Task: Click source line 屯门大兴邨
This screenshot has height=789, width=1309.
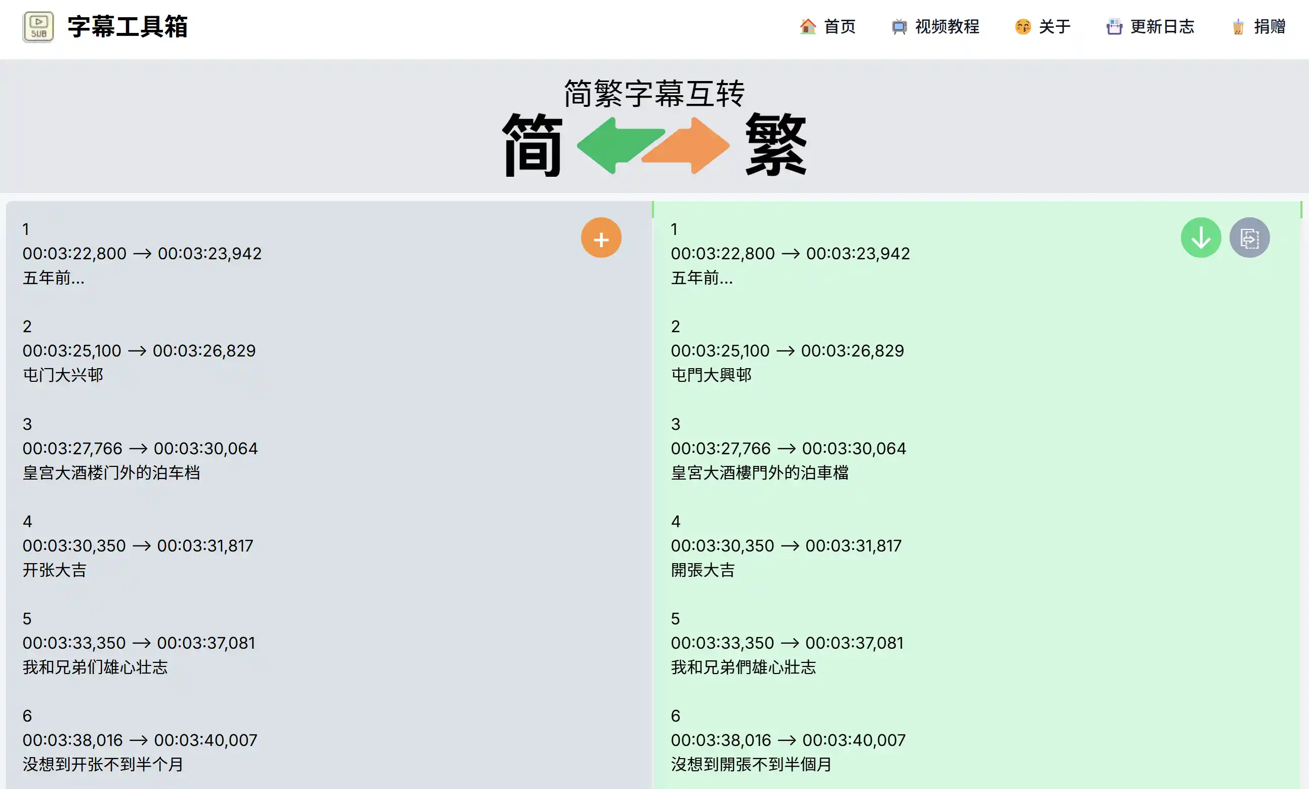Action: point(63,375)
